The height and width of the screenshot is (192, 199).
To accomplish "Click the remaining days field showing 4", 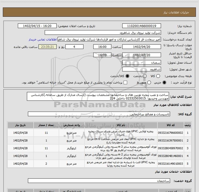I will (74, 47).
